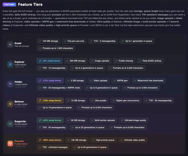Viewport: 188px width, 156px height.
Task: Click the High-priority queue chip
Action: click(x=103, y=140)
